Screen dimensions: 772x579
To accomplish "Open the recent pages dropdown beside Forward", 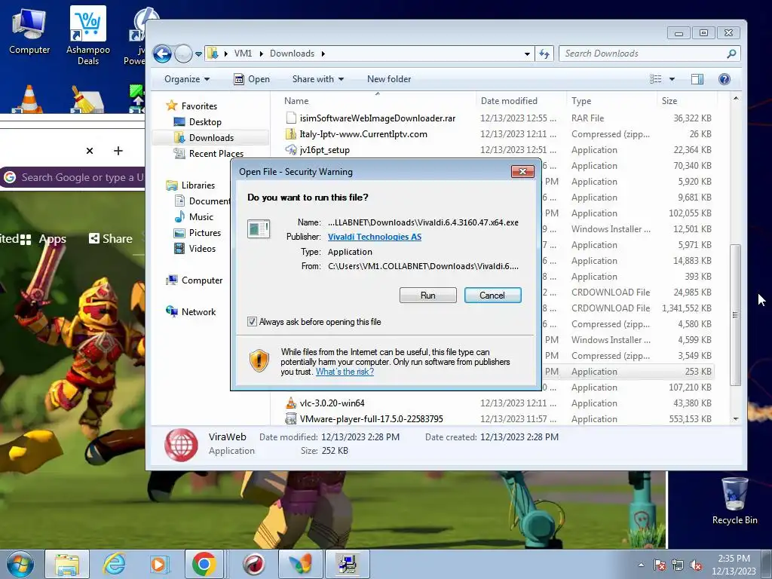I will pos(198,54).
